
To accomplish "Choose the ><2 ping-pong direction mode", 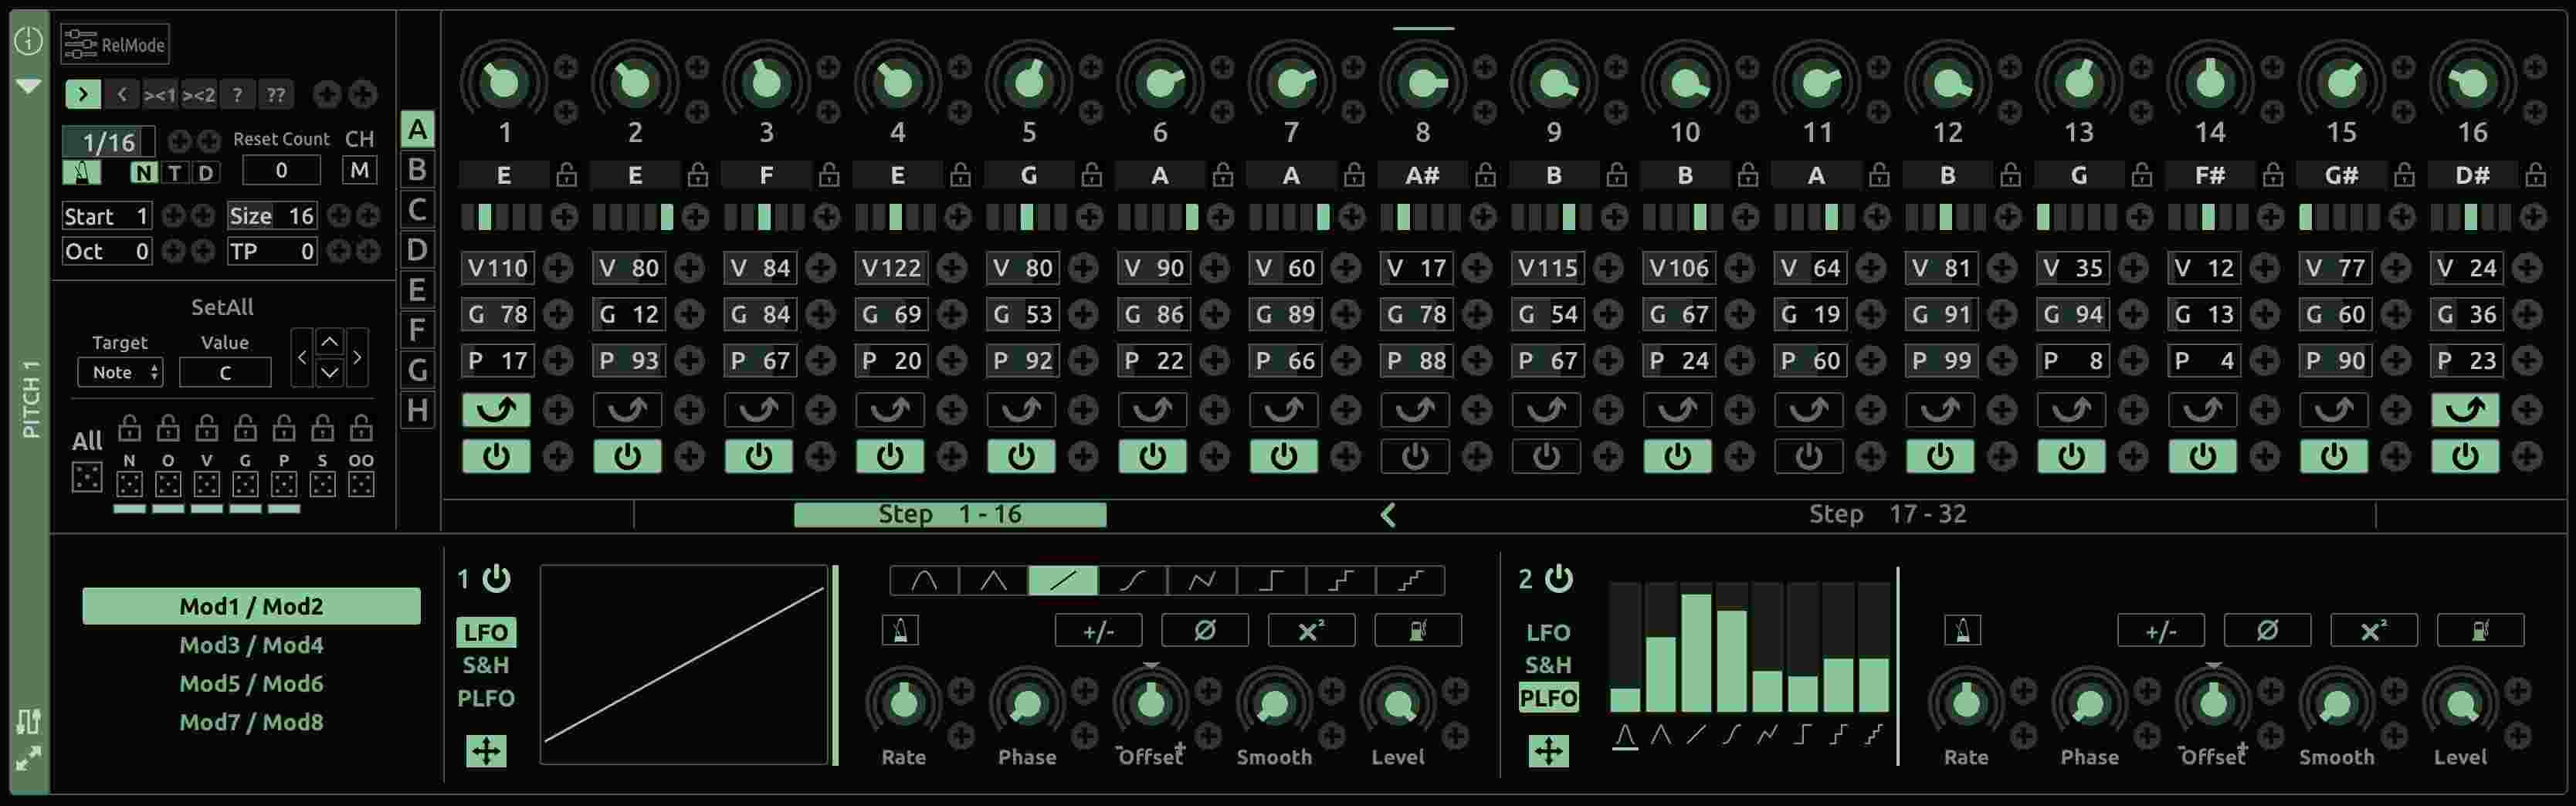I will (199, 95).
